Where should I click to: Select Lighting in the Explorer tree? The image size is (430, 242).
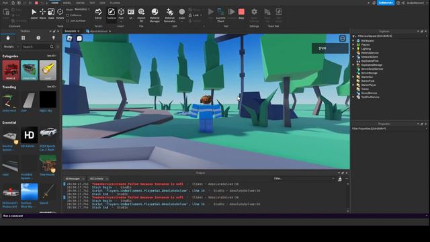365,49
